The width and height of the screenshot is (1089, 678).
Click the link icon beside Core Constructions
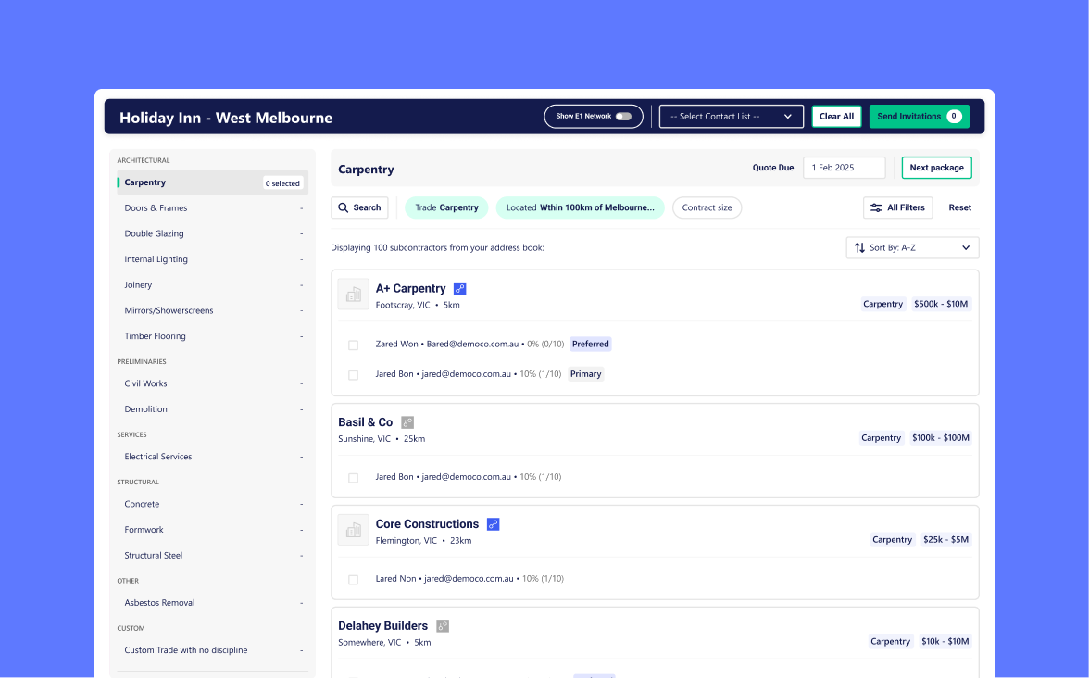click(x=493, y=524)
